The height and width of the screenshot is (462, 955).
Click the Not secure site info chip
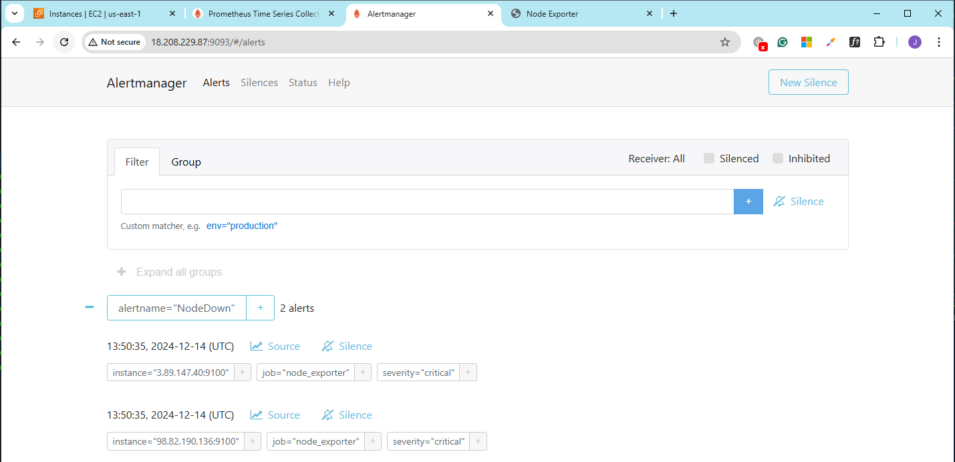point(114,42)
